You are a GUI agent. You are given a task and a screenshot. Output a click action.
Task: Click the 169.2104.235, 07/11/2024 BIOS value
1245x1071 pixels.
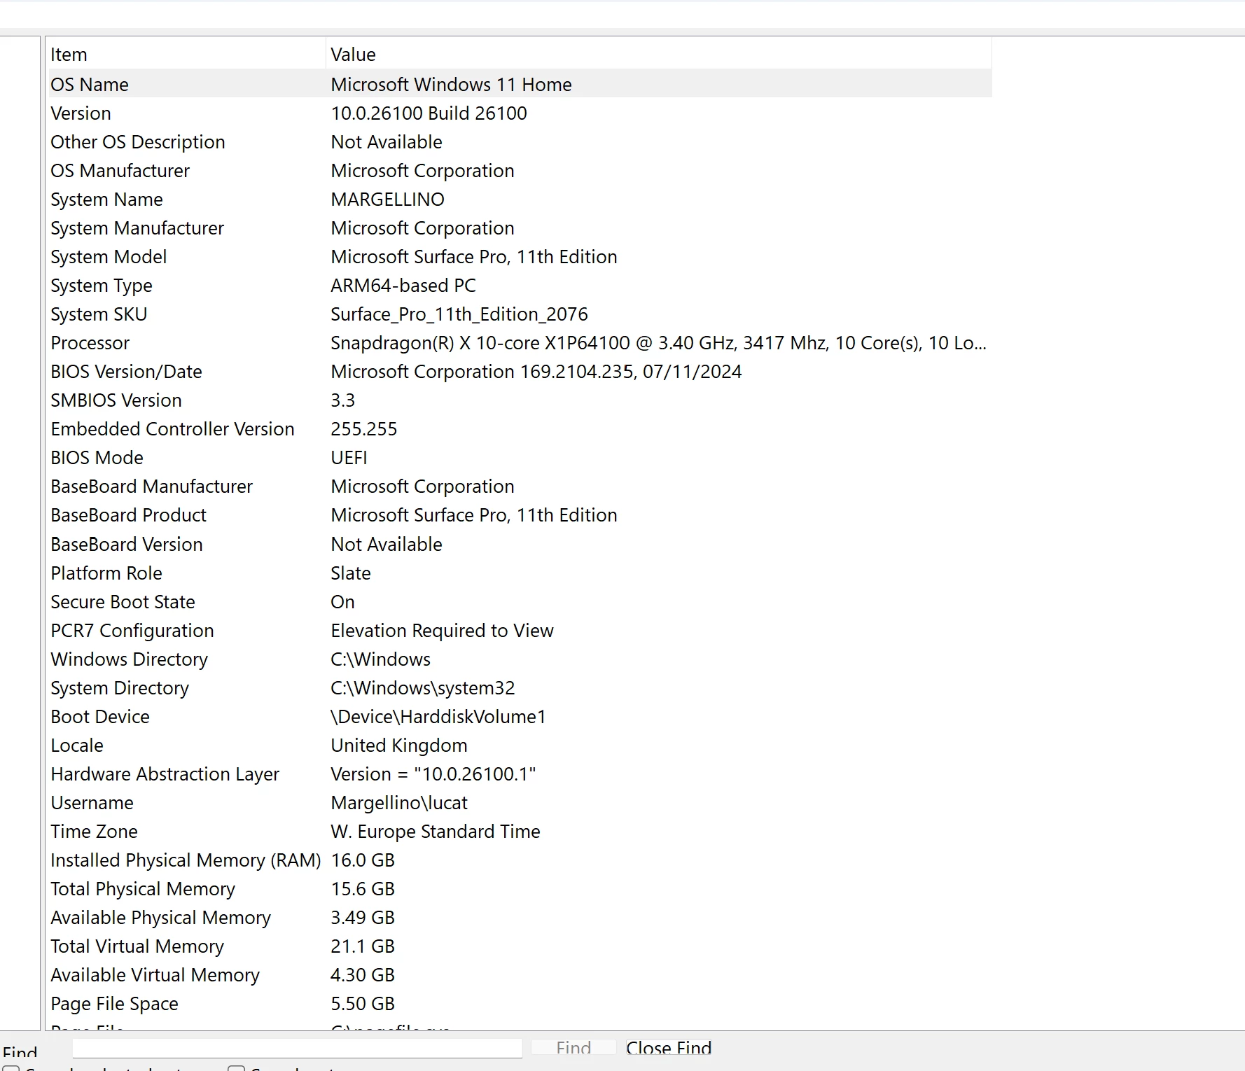point(536,372)
